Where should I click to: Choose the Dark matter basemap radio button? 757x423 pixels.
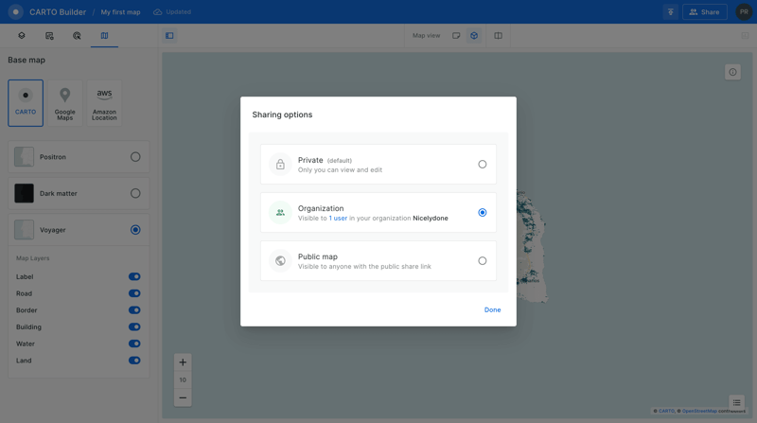click(135, 193)
